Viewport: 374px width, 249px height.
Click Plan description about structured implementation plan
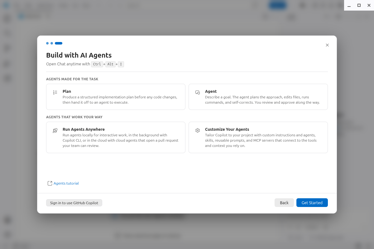tap(120, 100)
